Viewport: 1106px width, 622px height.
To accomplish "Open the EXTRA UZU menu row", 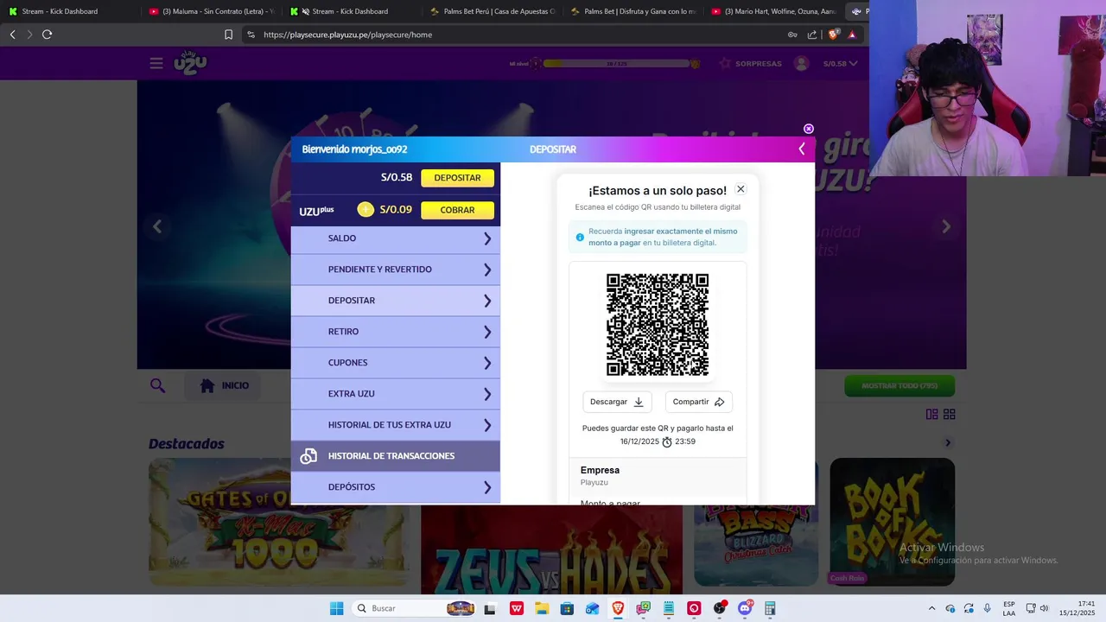I will point(396,394).
